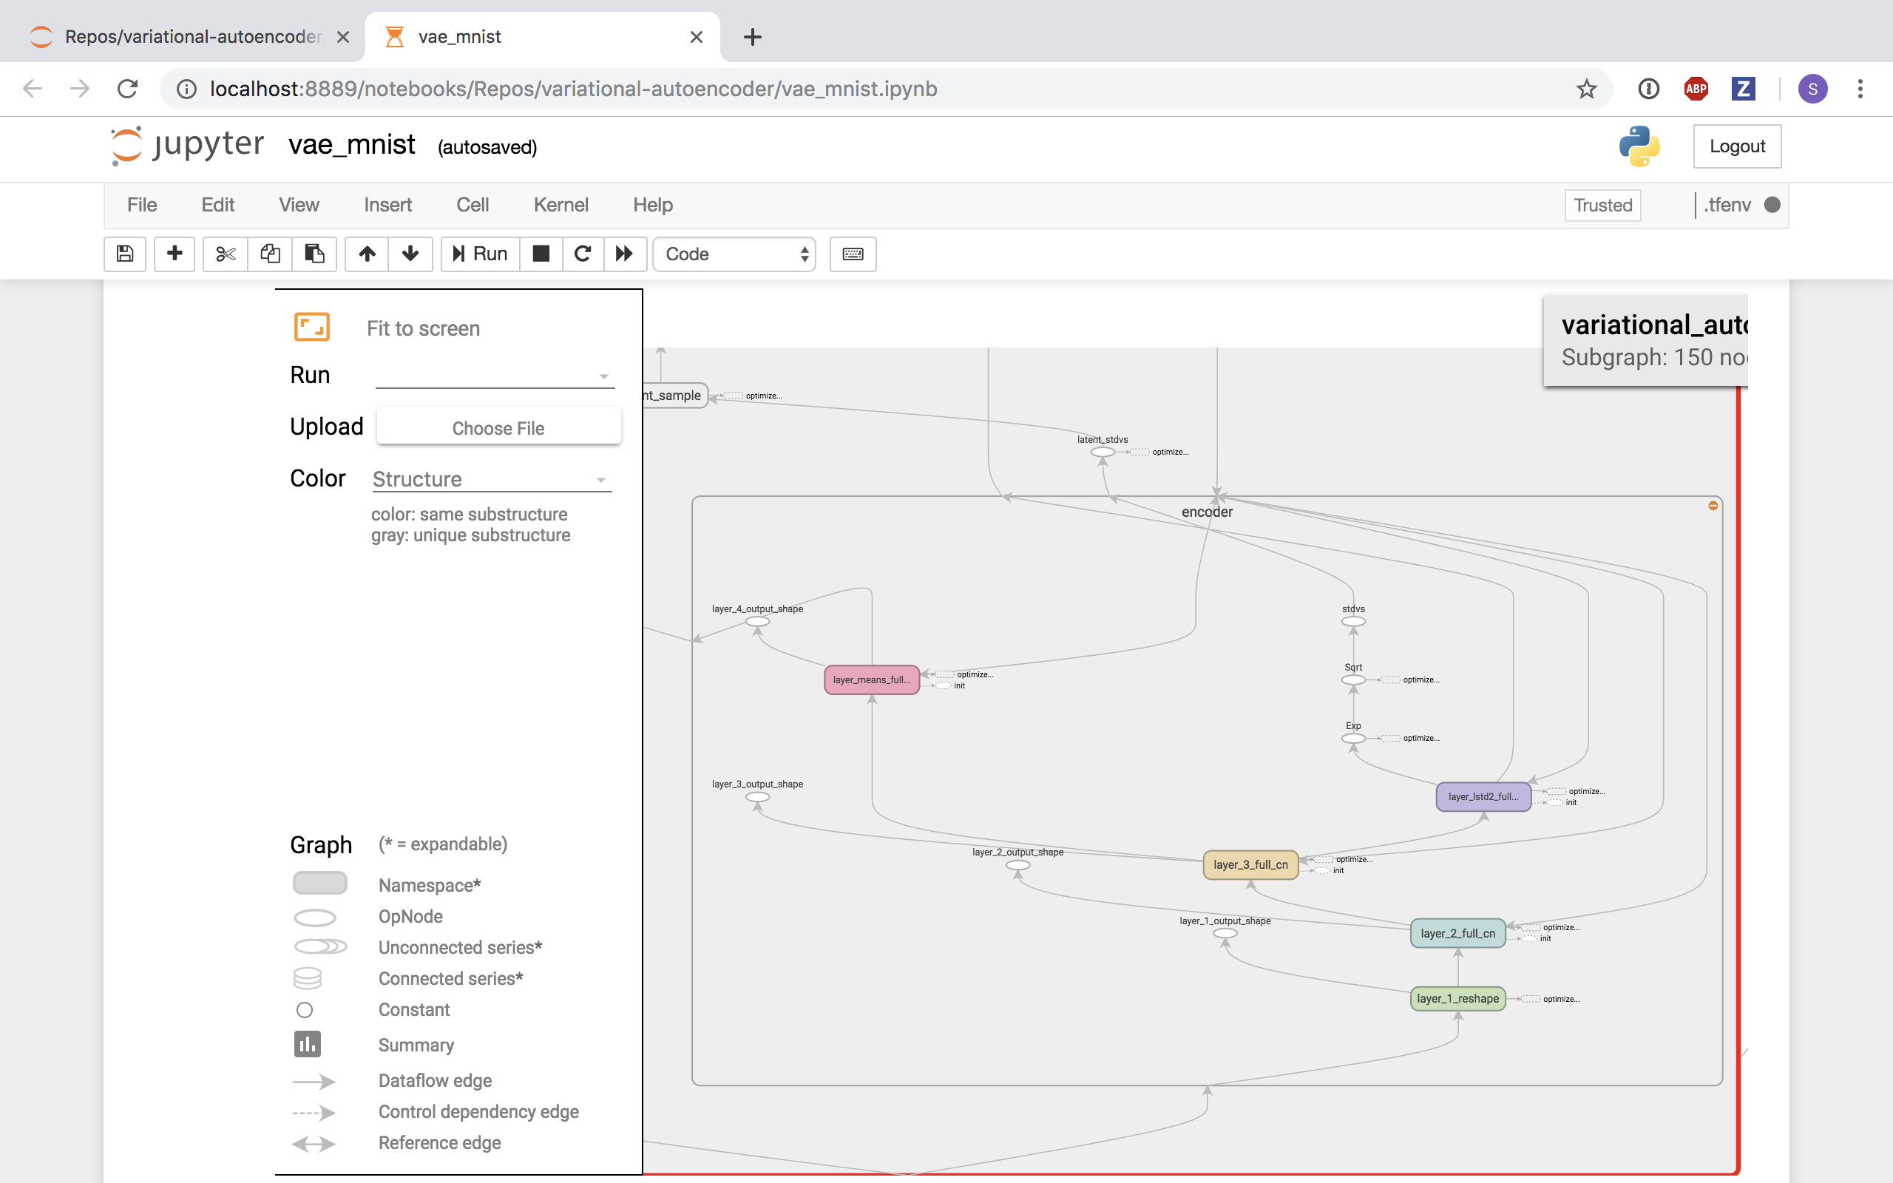Click the Choose File upload button
1893x1183 pixels.
pyautogui.click(x=498, y=427)
